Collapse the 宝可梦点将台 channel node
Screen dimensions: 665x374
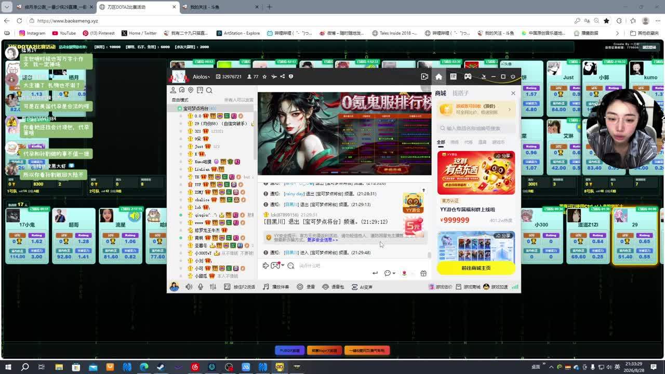180,109
